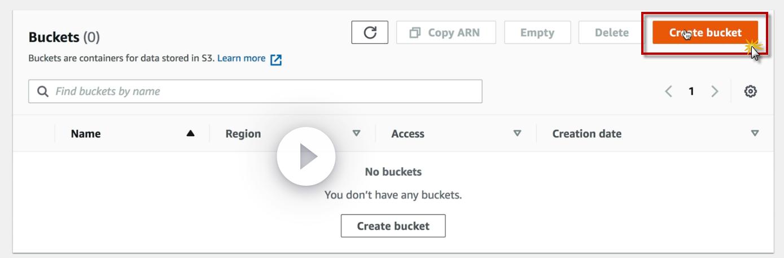Focus the Find buckets by name field
This screenshot has width=784, height=258.
pos(255,91)
